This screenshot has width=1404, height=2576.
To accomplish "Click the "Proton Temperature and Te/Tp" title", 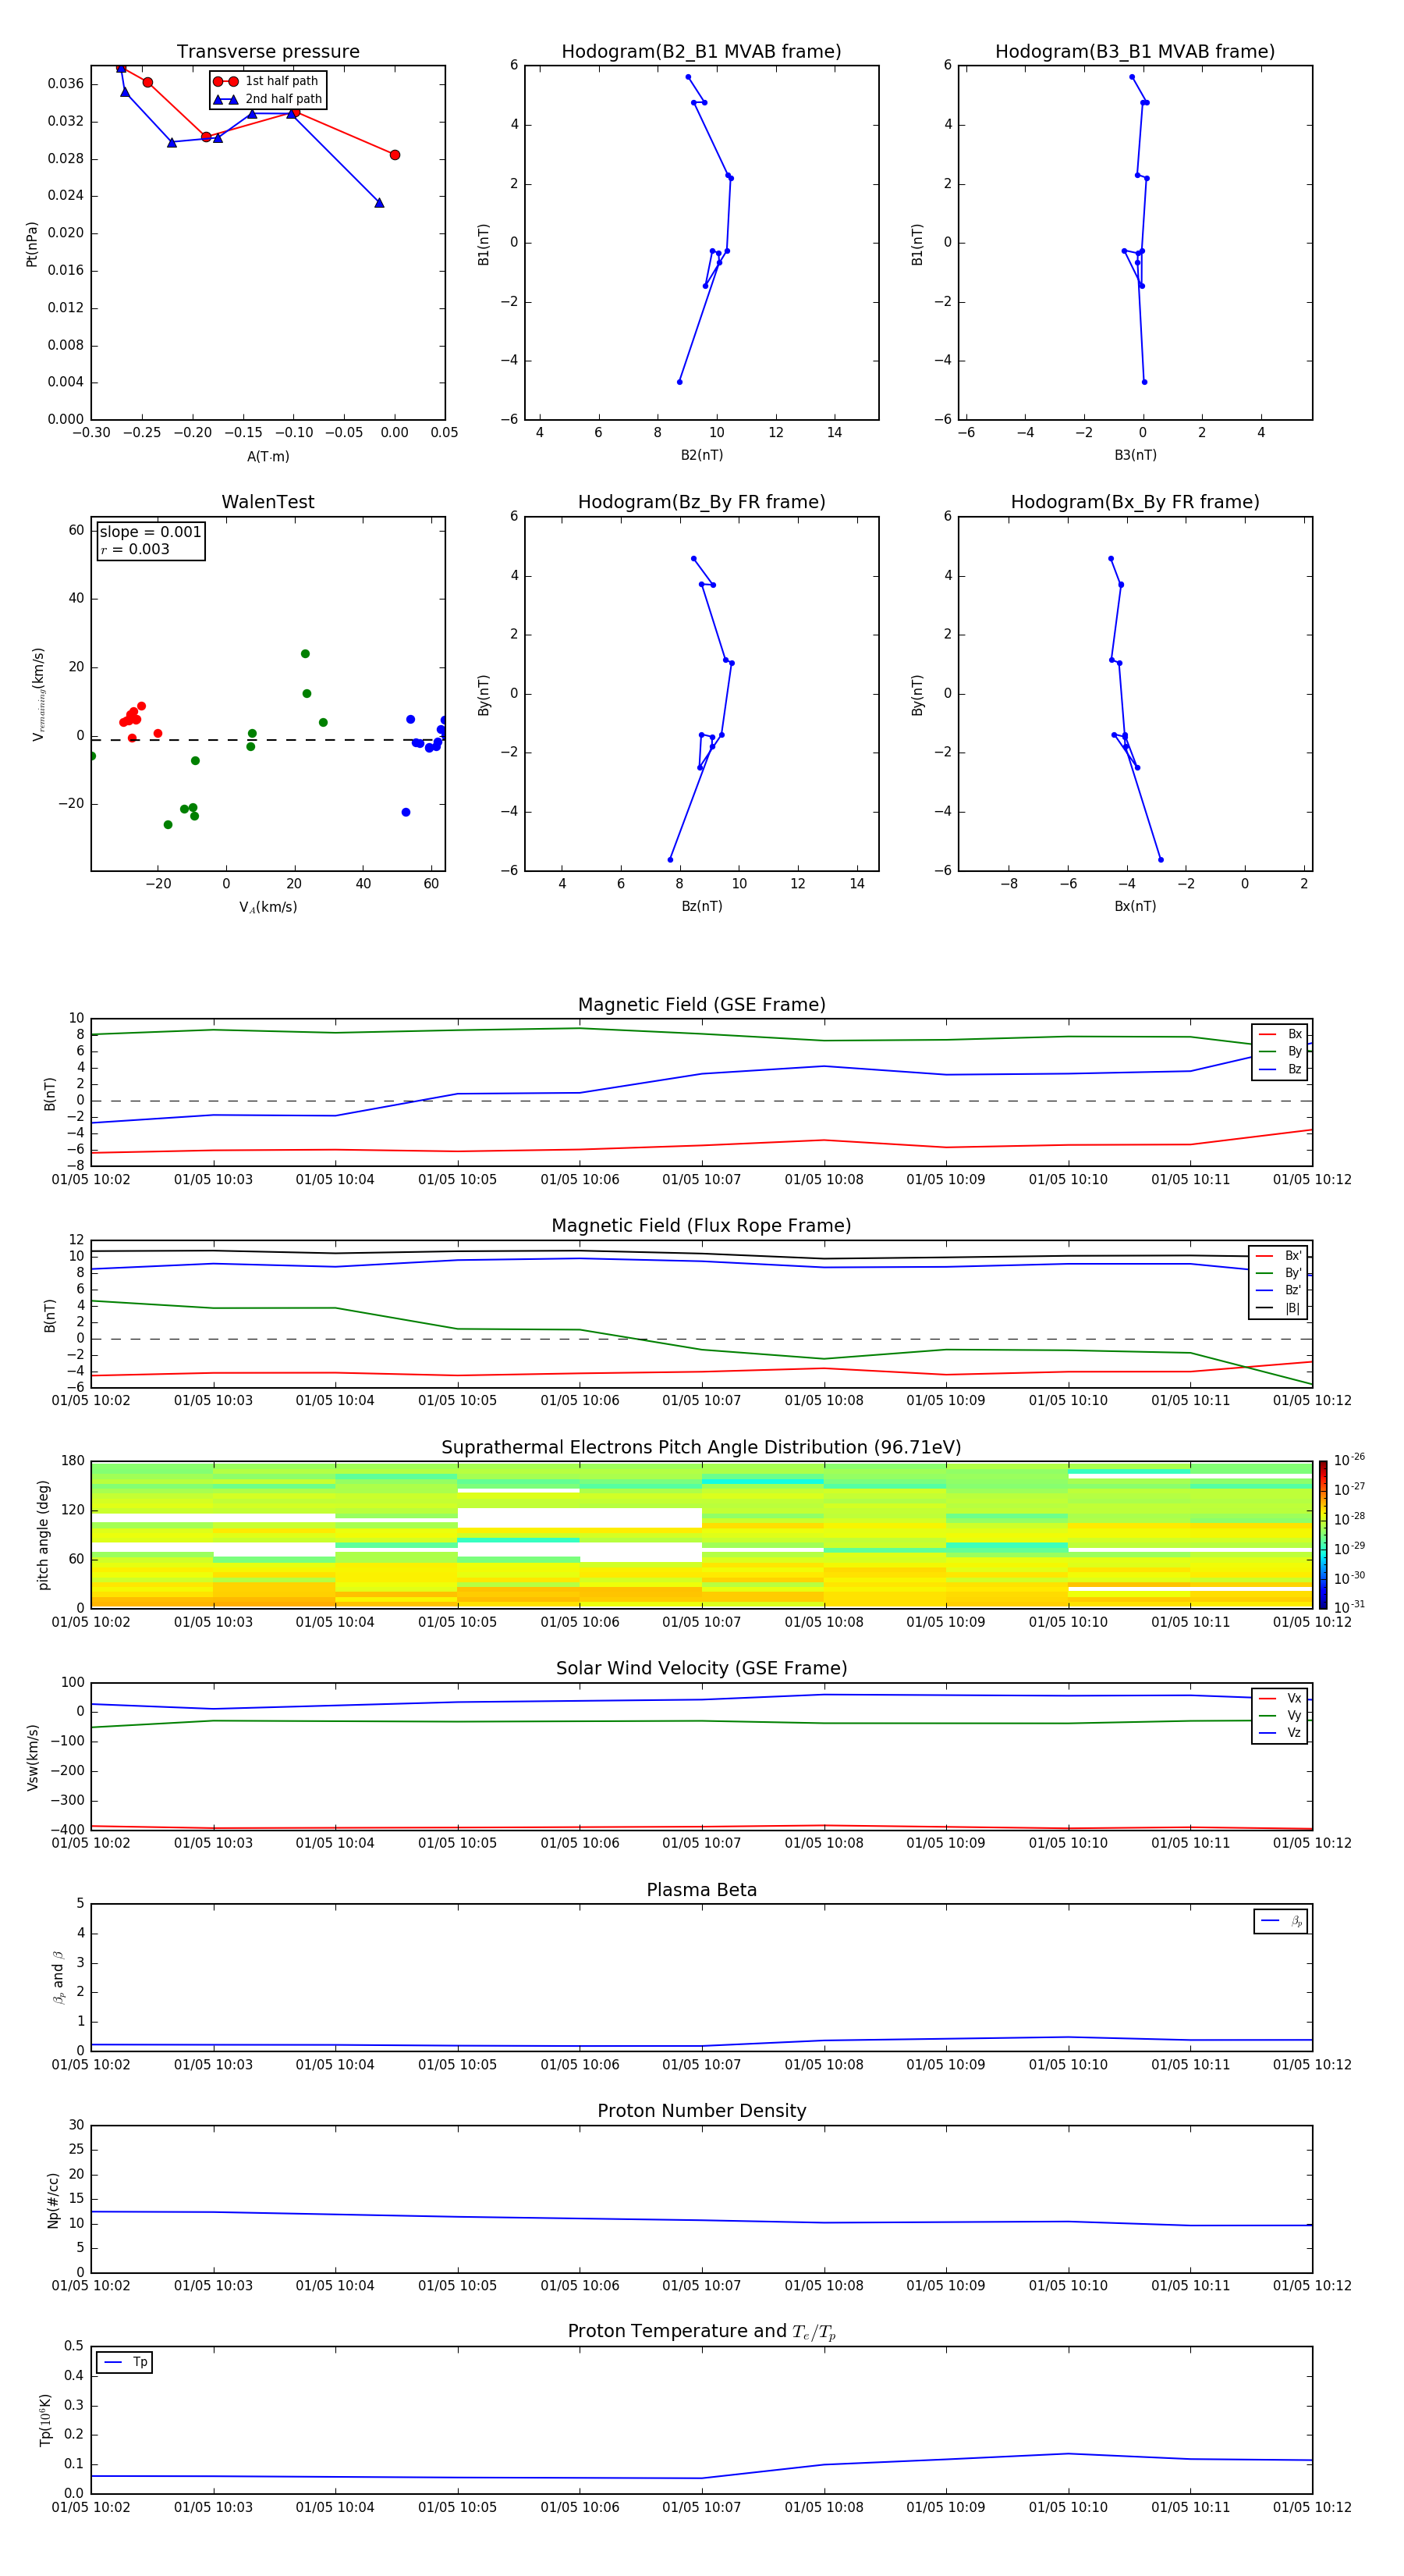I will coord(701,2332).
